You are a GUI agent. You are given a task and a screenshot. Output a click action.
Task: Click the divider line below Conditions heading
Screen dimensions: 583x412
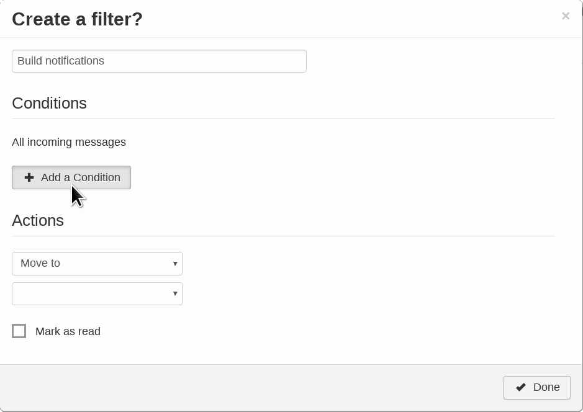283,119
